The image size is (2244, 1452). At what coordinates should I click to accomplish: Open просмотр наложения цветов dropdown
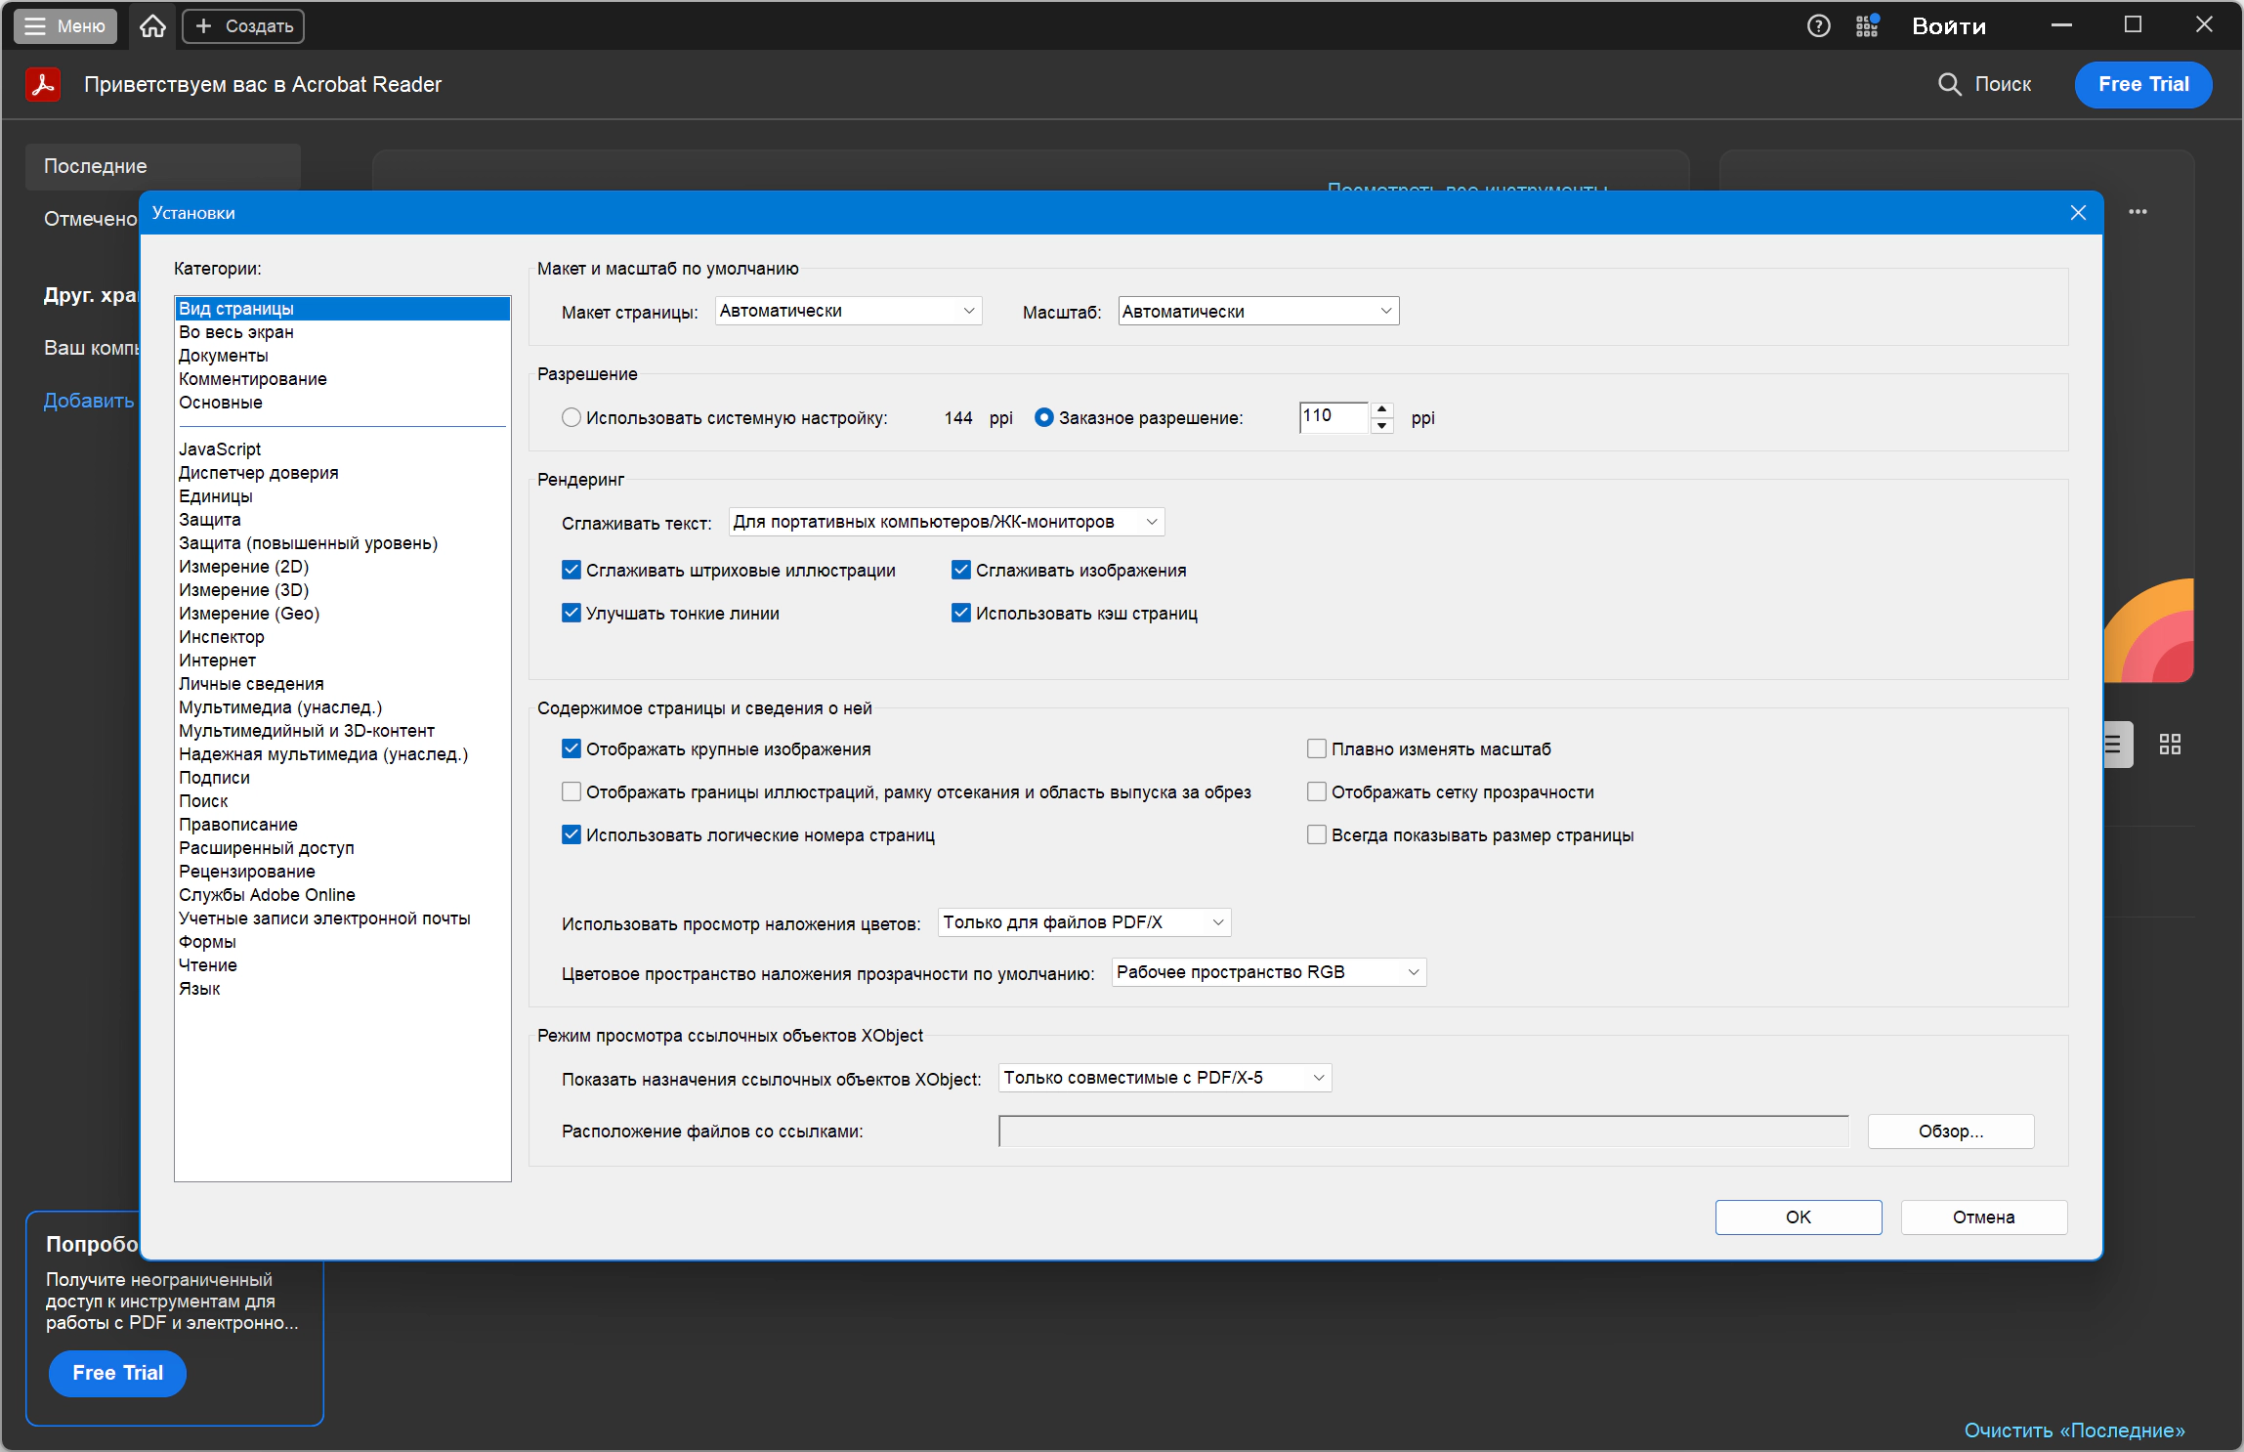pos(1084,922)
